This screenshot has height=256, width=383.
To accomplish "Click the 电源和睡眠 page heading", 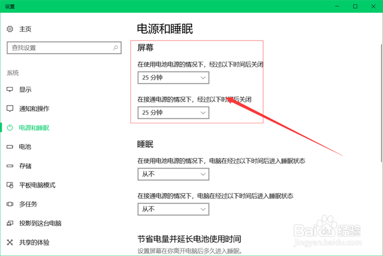I will coord(165,29).
